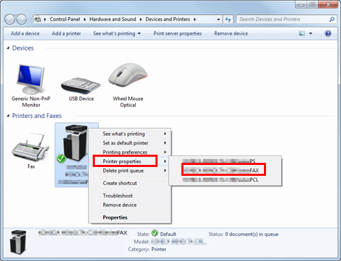This screenshot has height=261, width=341.
Task: Click the change view icon in toolbar
Action: click(301, 33)
